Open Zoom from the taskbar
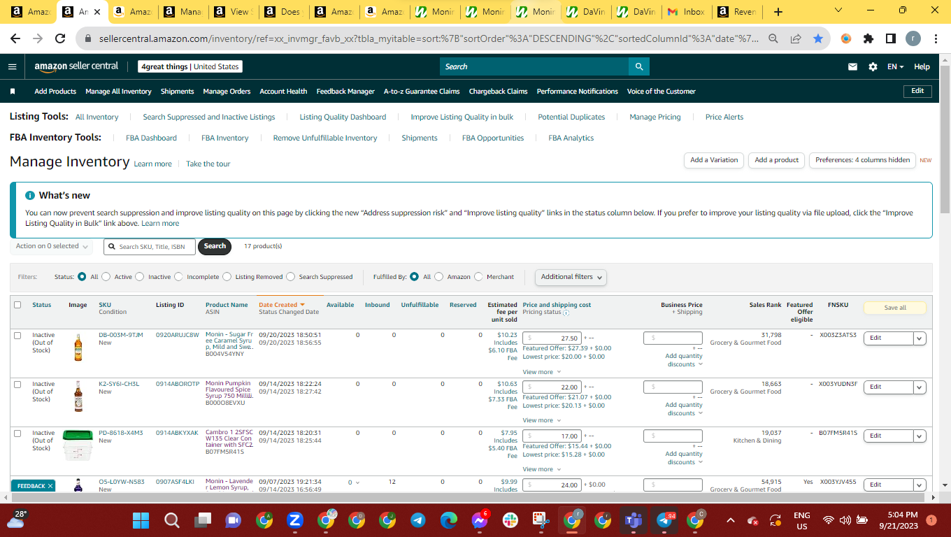Viewport: 951px width, 537px height. (x=294, y=520)
